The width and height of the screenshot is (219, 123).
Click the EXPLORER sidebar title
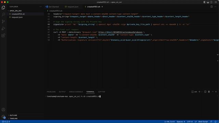click(x=14, y=7)
